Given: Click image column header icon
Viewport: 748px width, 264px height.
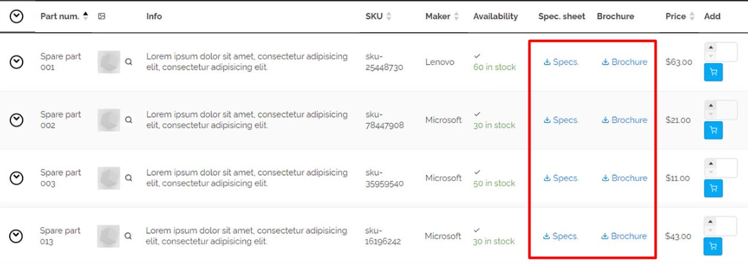Looking at the screenshot, I should click(102, 17).
